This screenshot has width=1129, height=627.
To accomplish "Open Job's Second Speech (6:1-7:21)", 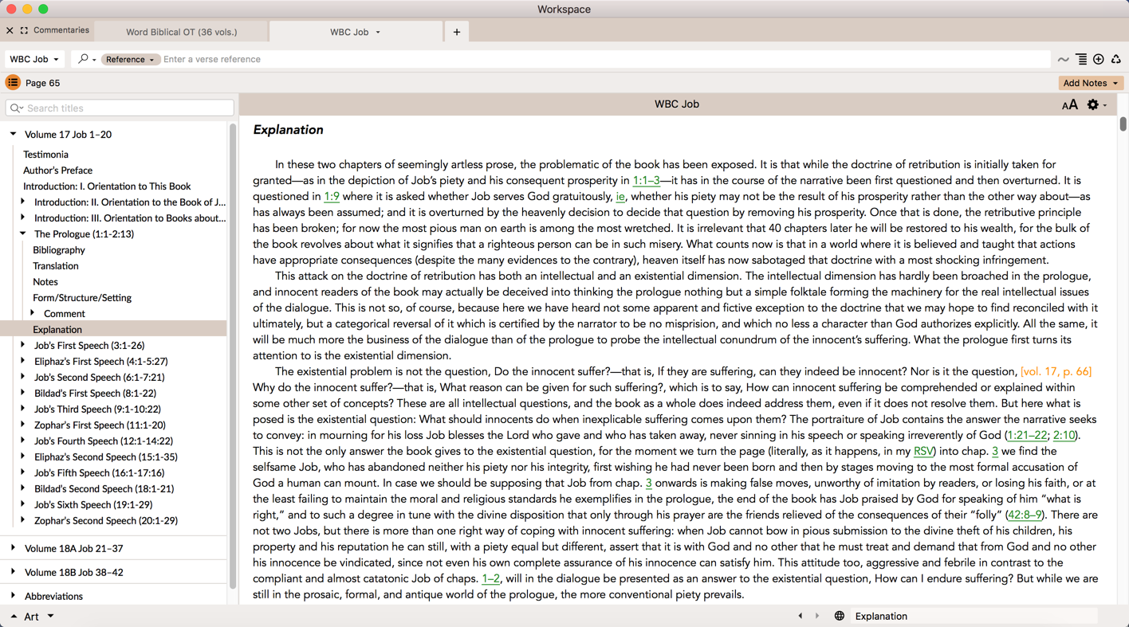I will tap(100, 377).
